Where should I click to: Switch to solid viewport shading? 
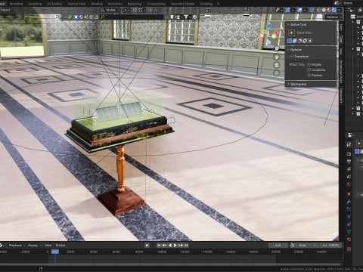pos(324,10)
